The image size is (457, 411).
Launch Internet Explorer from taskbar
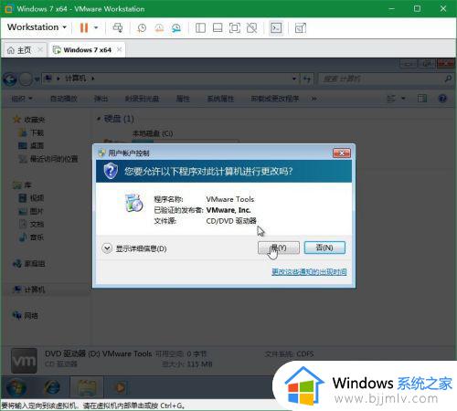[x=52, y=387]
